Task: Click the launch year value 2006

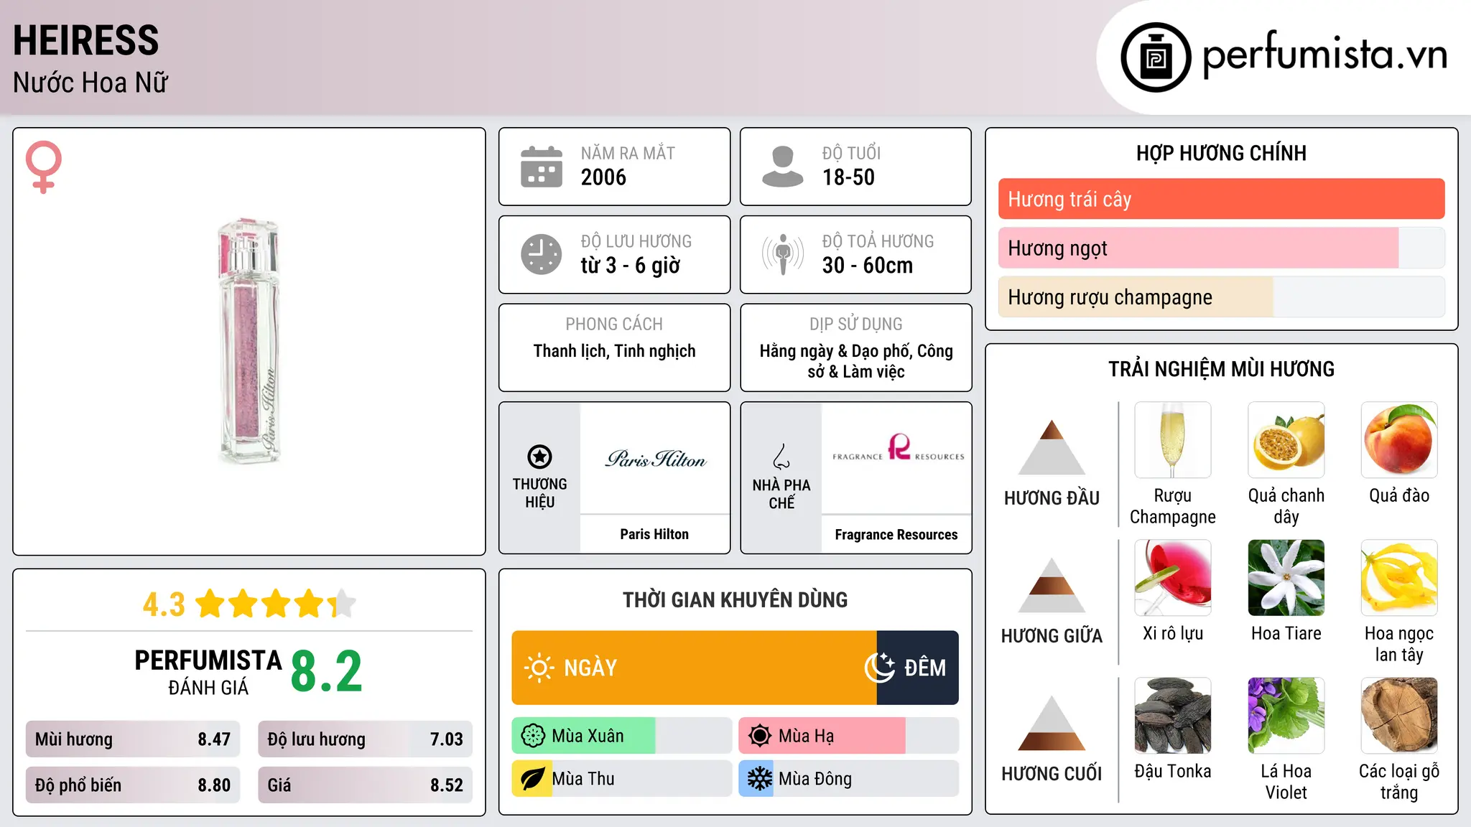Action: (x=603, y=177)
